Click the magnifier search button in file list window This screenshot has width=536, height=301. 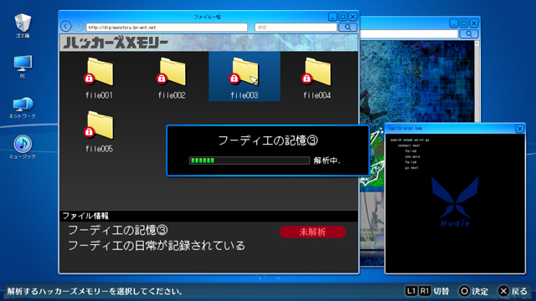(x=348, y=28)
